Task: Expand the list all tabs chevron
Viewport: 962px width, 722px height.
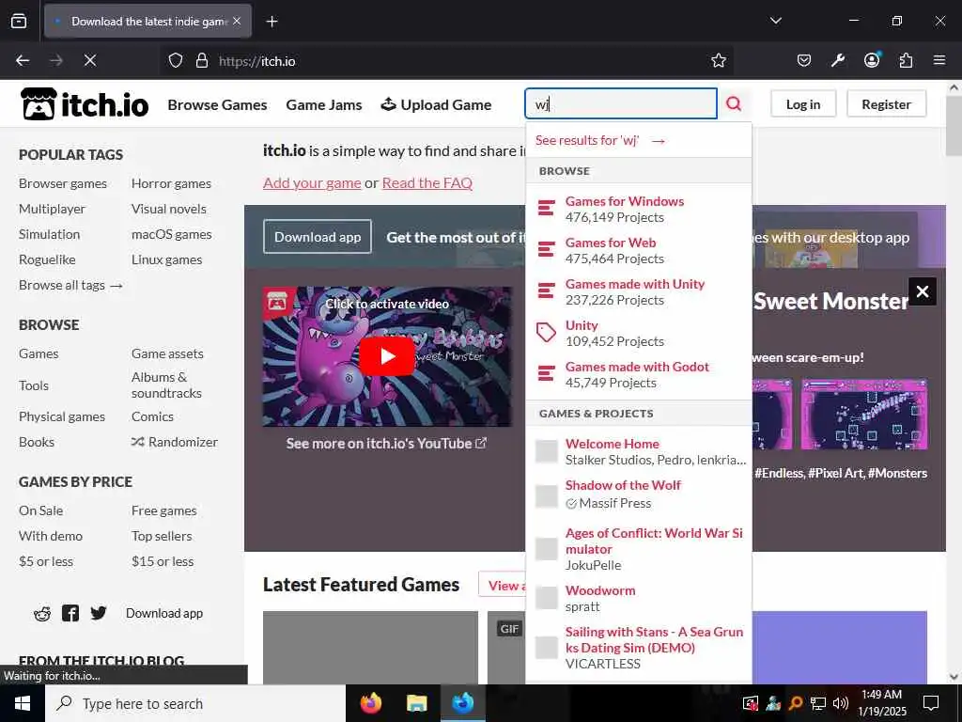Action: (x=776, y=21)
